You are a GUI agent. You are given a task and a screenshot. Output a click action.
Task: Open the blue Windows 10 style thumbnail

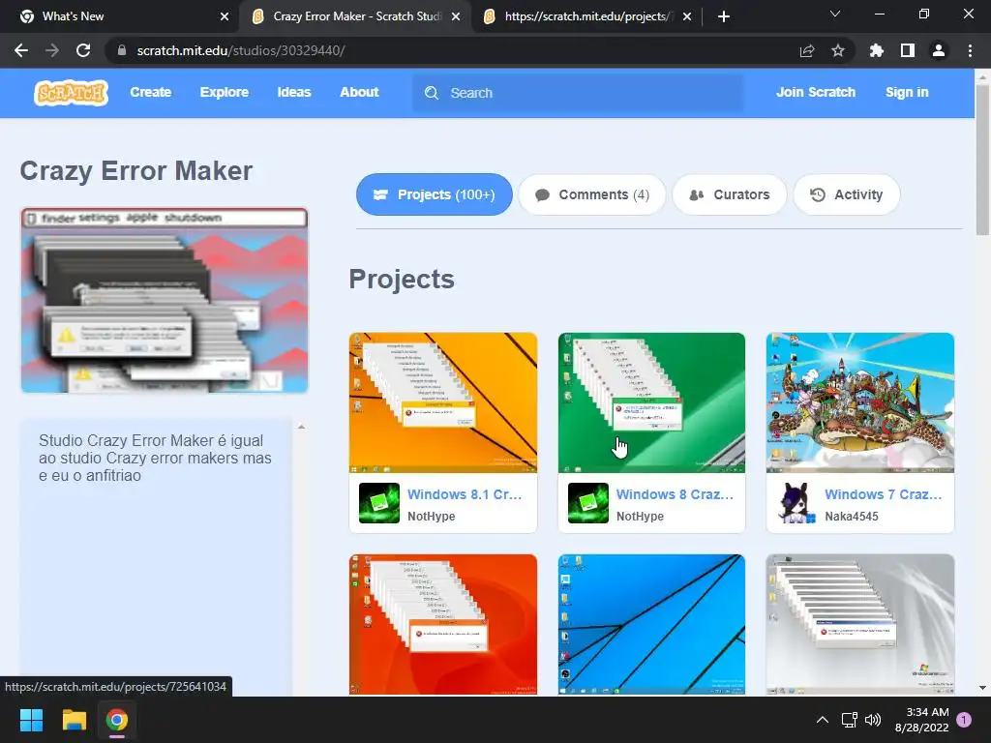pyautogui.click(x=651, y=624)
